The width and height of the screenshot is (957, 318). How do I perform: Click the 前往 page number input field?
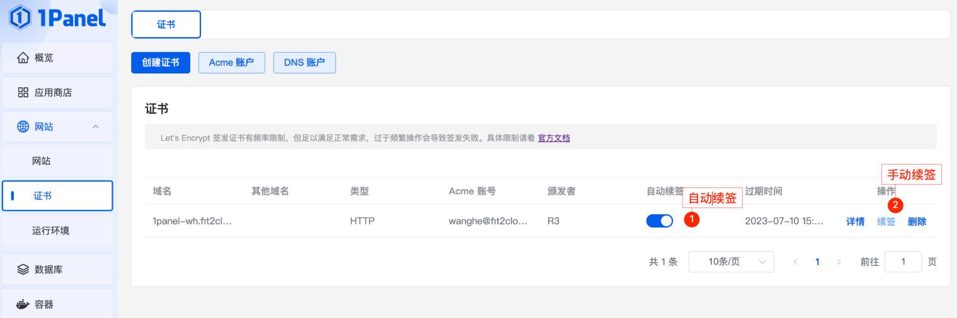pyautogui.click(x=903, y=262)
